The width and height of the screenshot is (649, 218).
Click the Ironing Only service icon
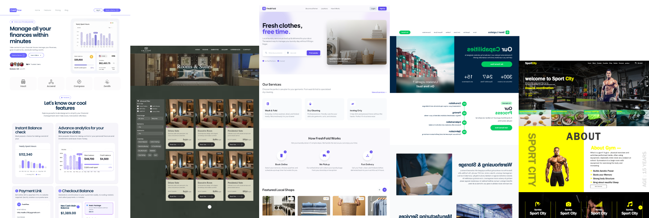point(353,104)
